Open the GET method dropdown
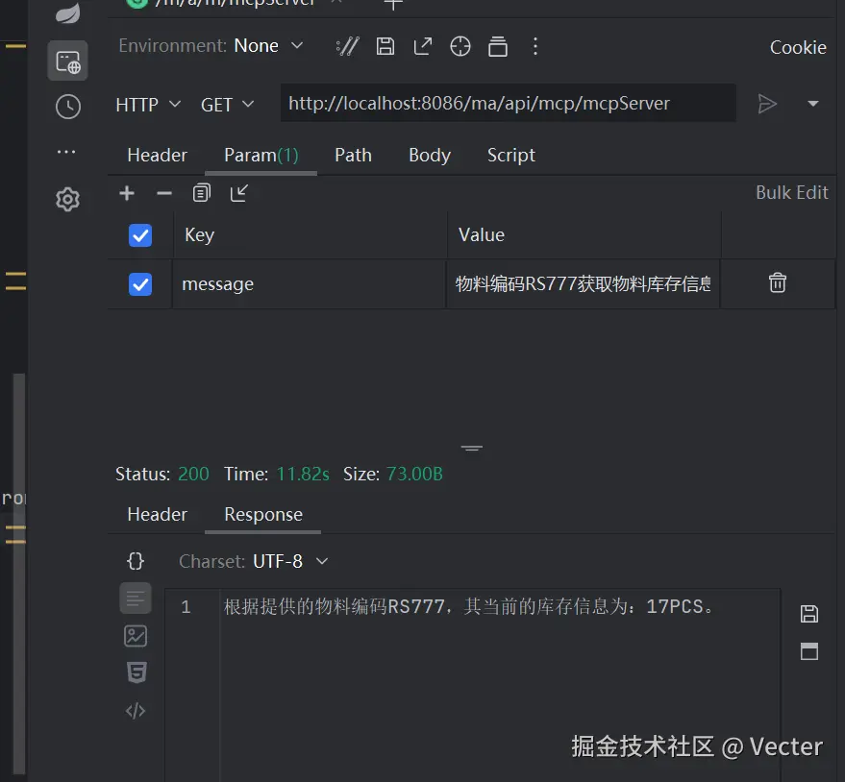Viewport: 845px width, 782px height. coord(227,105)
